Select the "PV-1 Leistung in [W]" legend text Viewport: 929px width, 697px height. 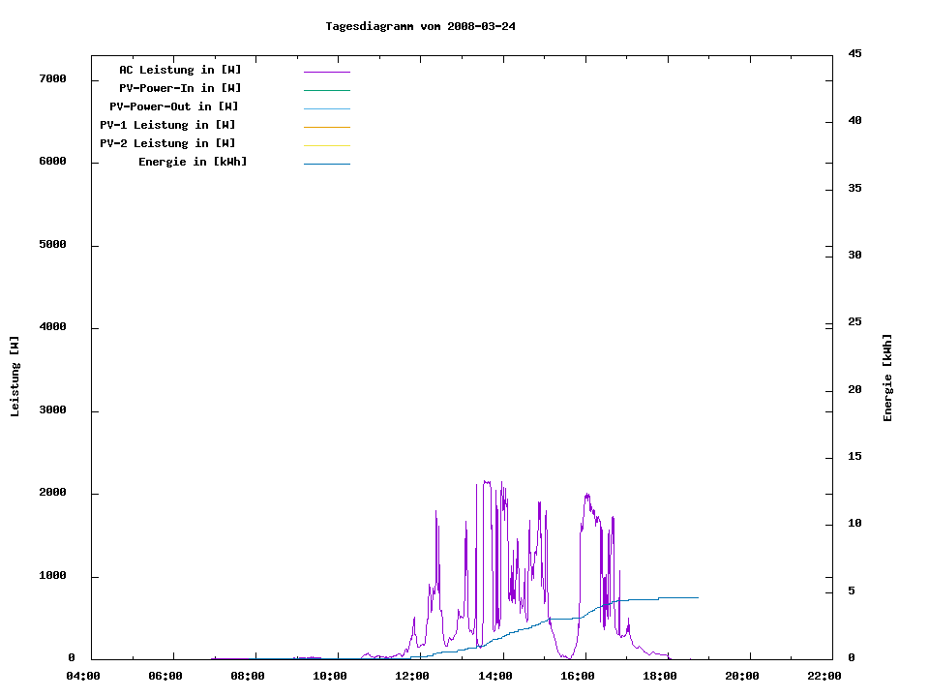(x=167, y=125)
